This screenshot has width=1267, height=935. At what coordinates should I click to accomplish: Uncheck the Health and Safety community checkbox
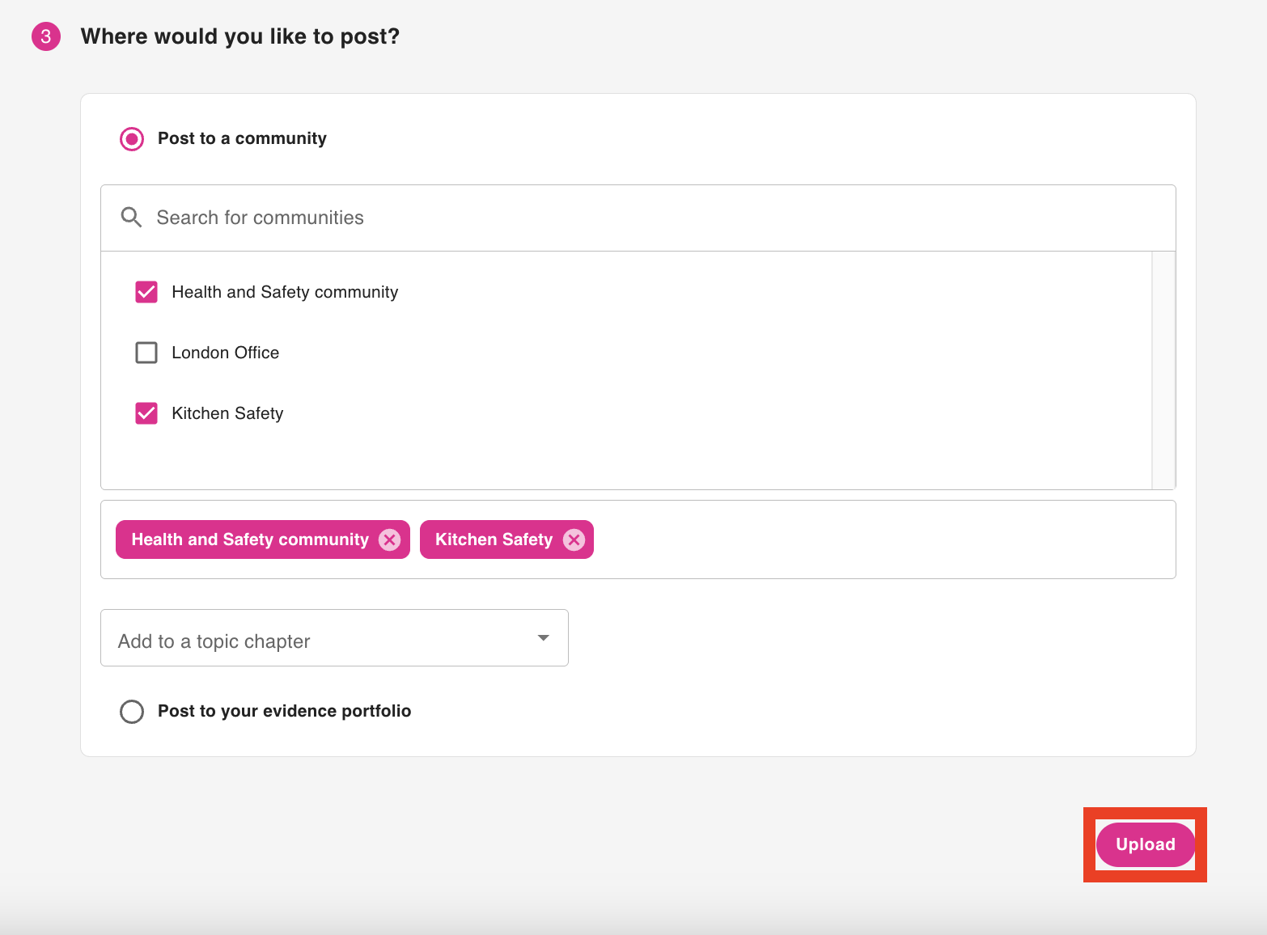(x=146, y=292)
